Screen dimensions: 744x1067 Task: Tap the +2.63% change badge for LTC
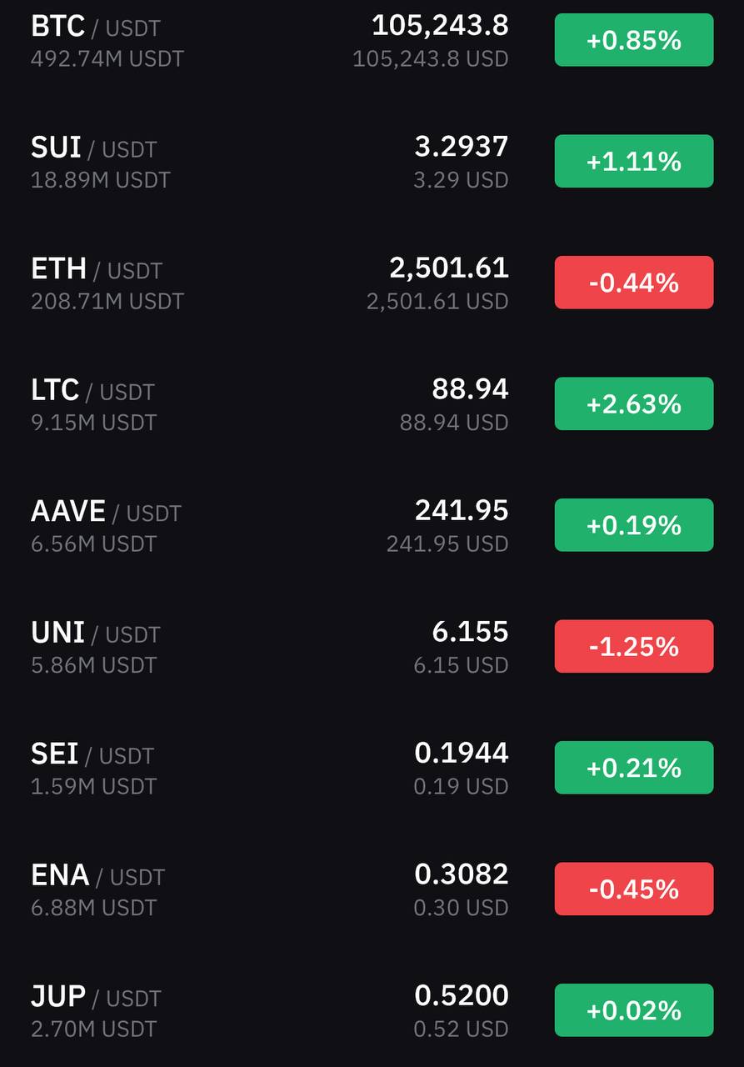point(634,403)
